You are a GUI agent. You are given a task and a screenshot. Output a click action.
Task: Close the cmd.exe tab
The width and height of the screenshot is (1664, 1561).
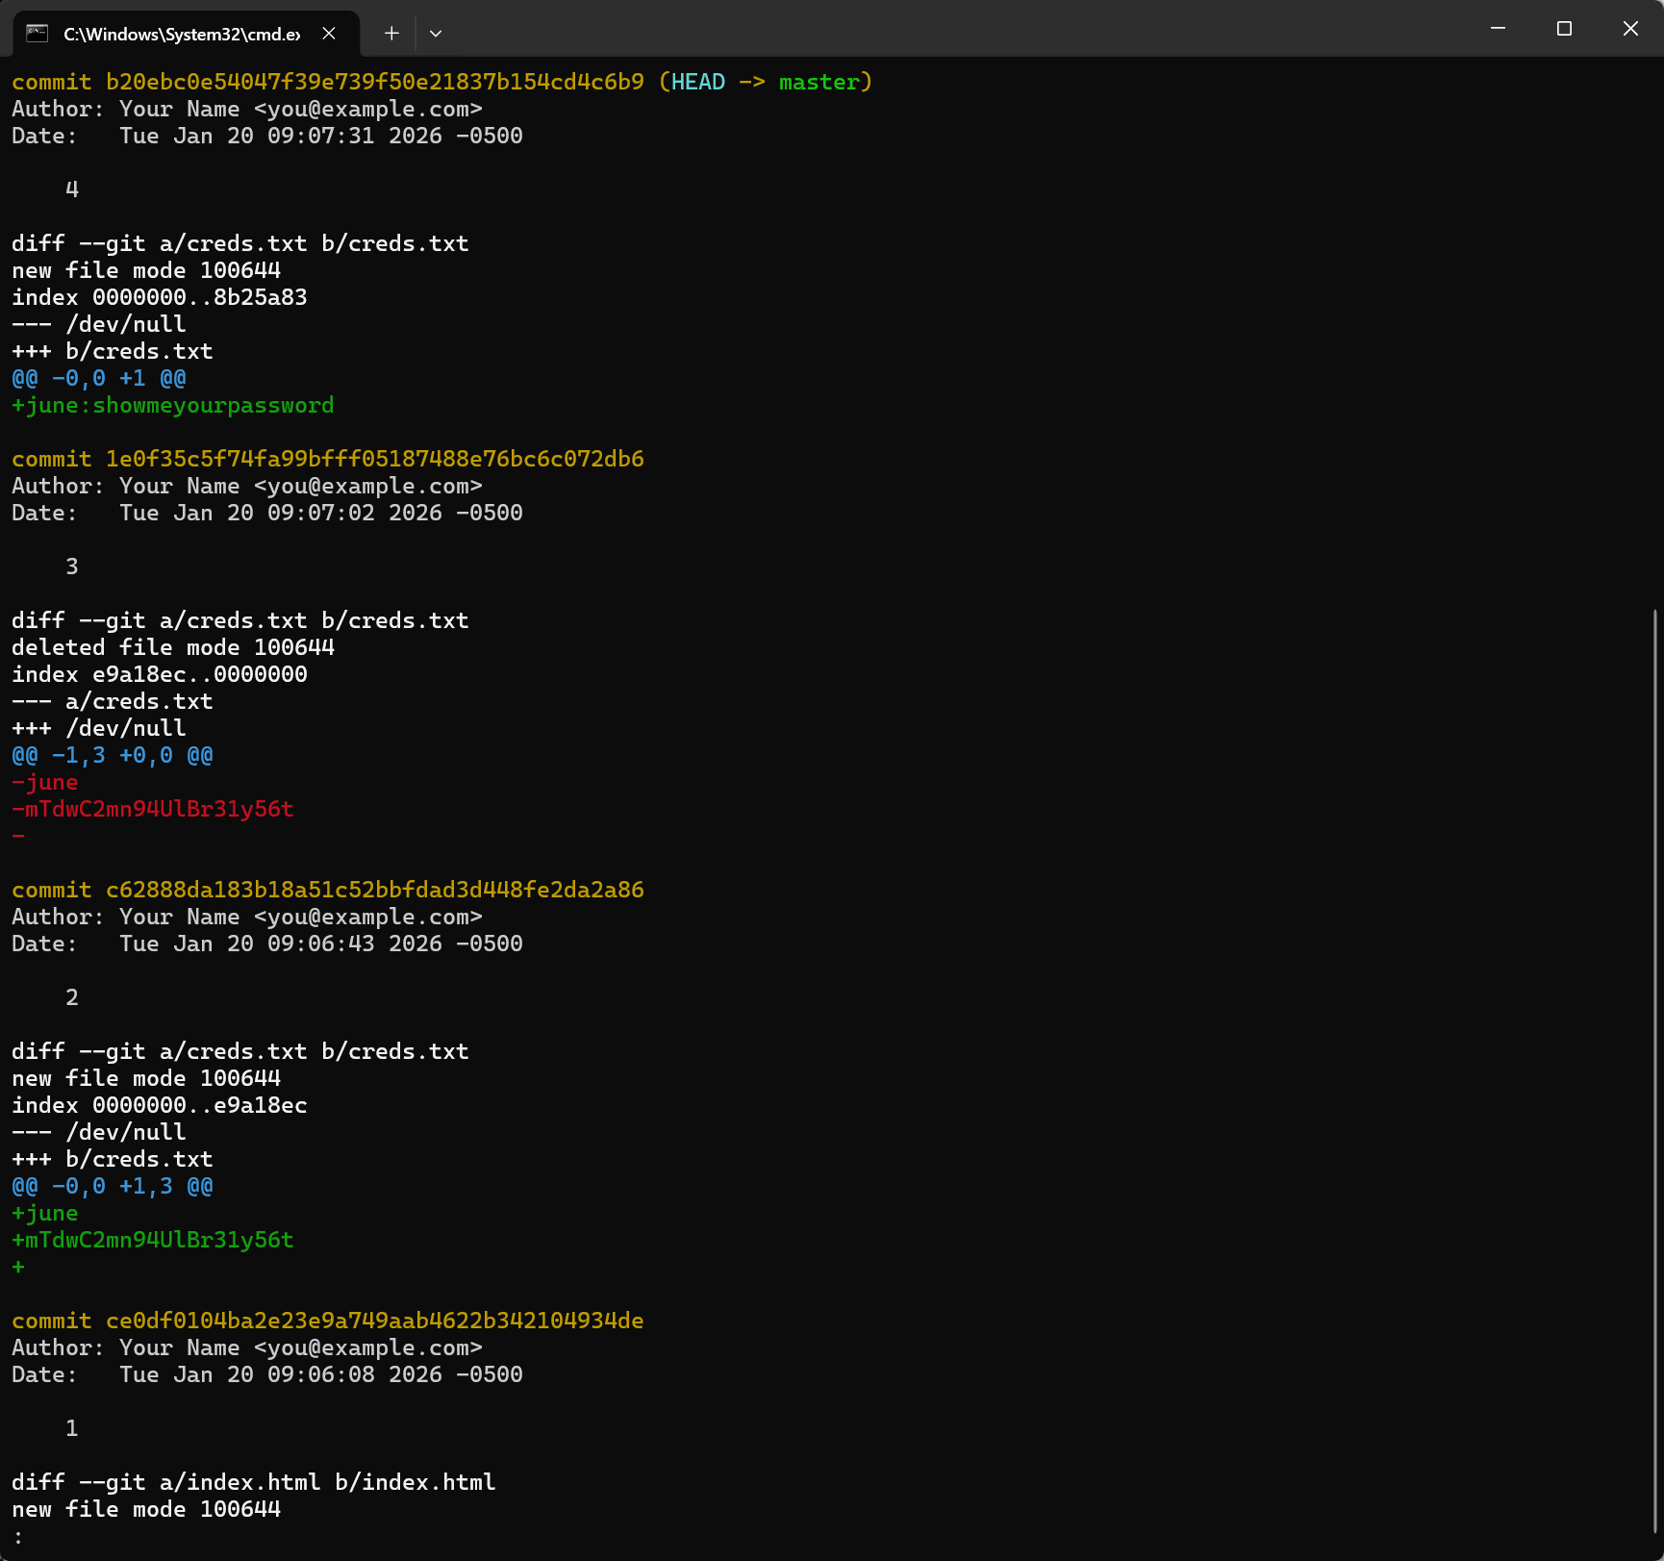(329, 34)
